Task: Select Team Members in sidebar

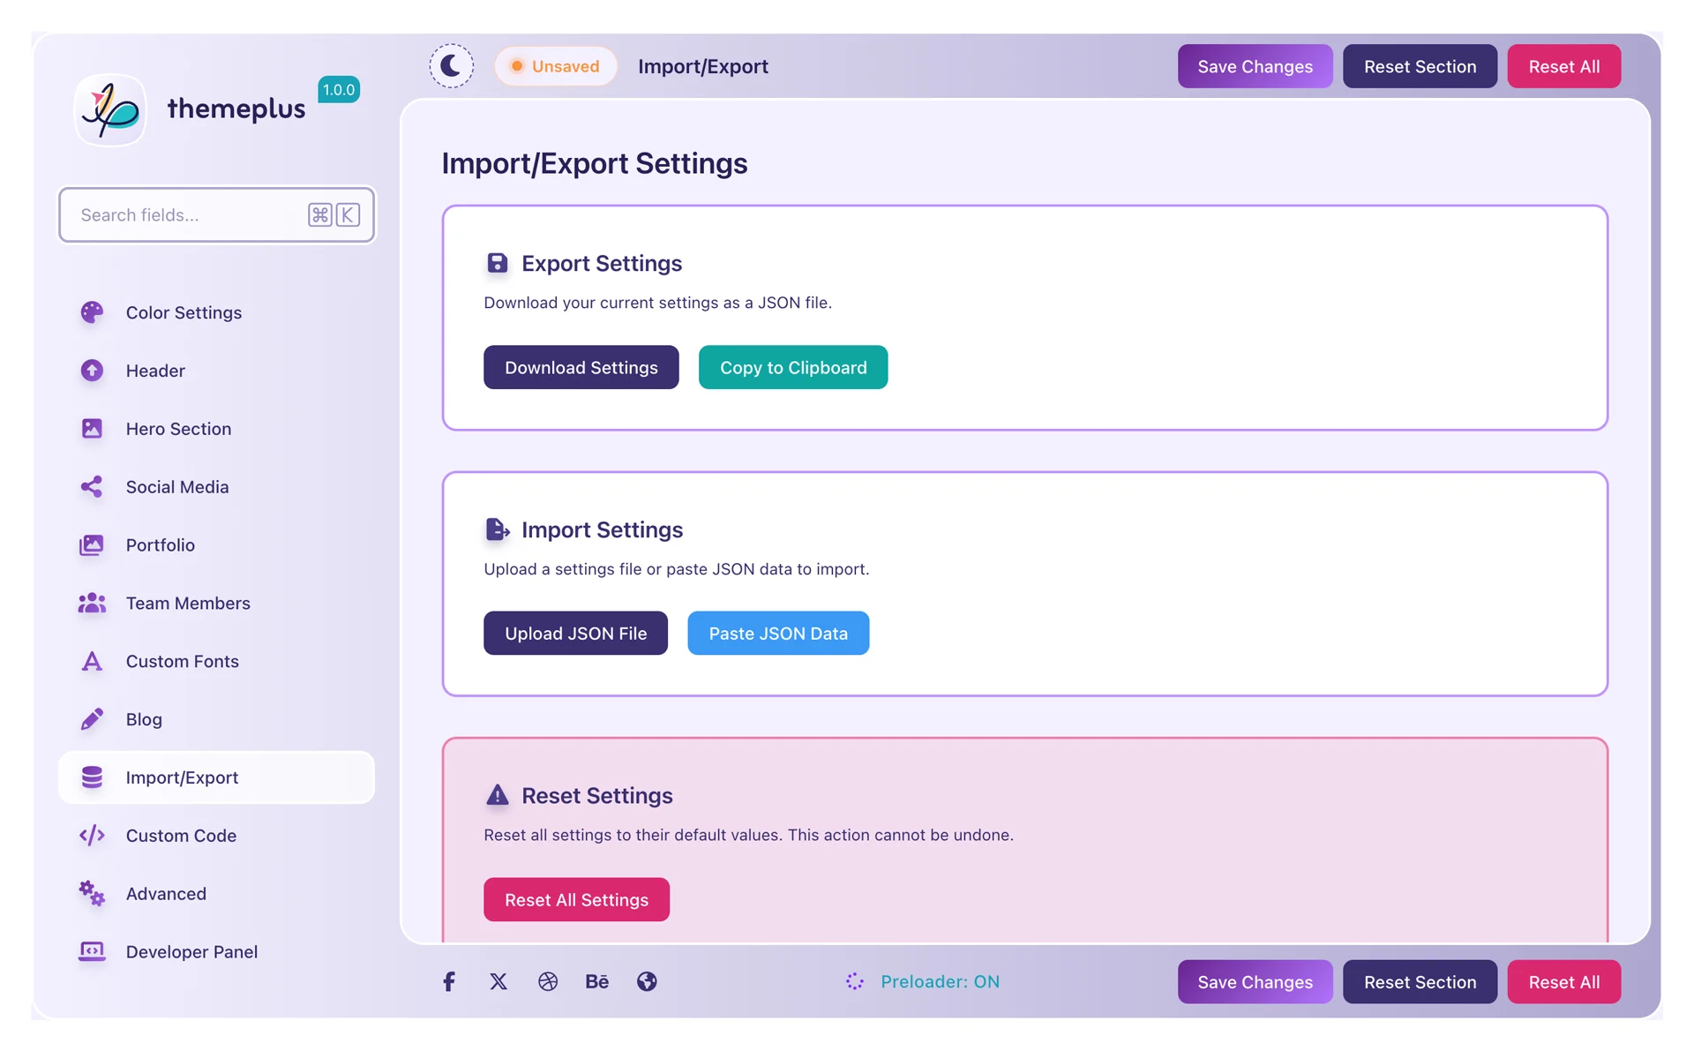Action: click(188, 604)
